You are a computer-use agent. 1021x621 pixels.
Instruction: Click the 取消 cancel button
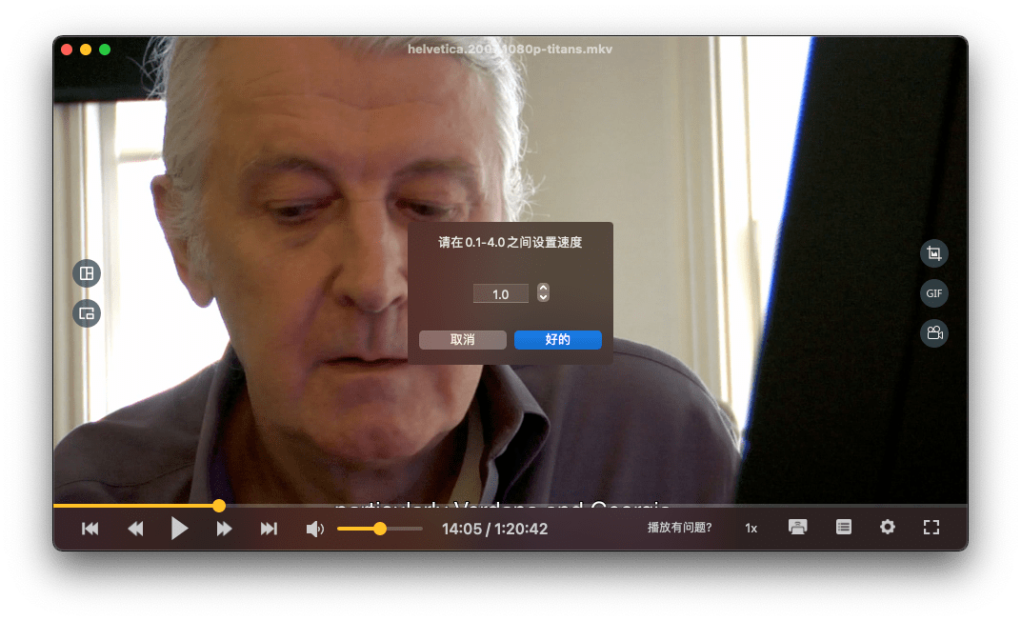click(x=462, y=340)
